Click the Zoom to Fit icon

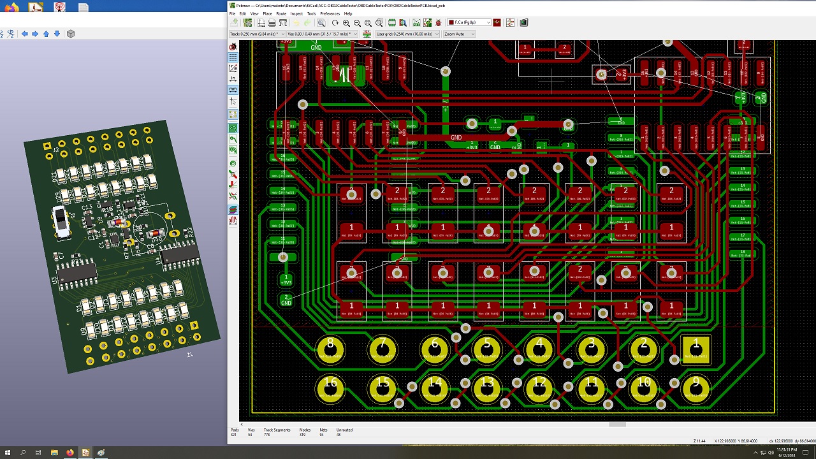tap(368, 23)
